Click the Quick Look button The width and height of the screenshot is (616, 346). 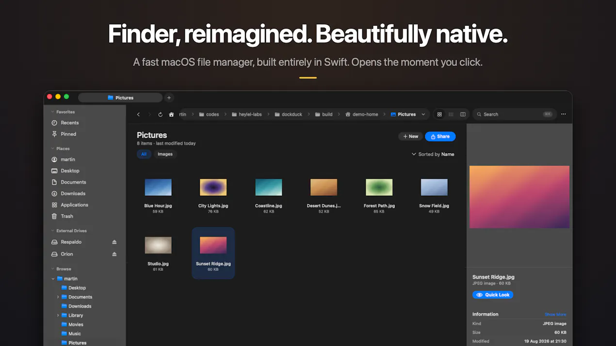(493, 295)
